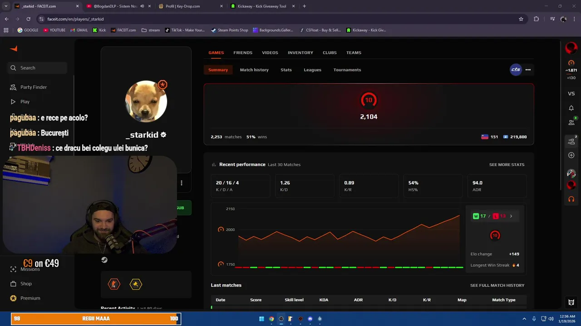Open the Match history sub-tab
Screen dimensions: 581x326
point(254,70)
